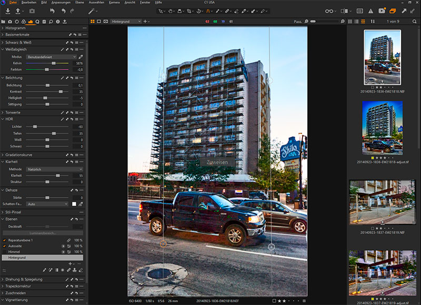
Task: Select the crop tool in toolbar
Action: click(189, 11)
